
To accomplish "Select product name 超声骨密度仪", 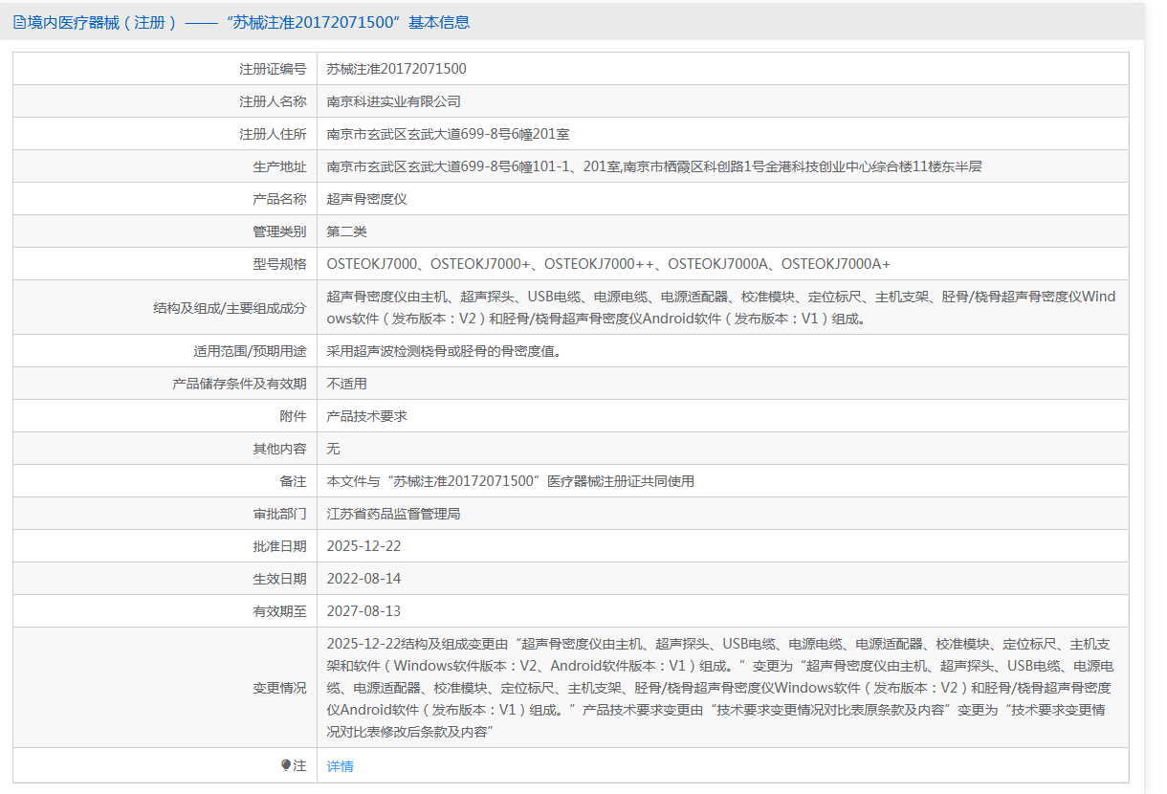I will coord(366,199).
